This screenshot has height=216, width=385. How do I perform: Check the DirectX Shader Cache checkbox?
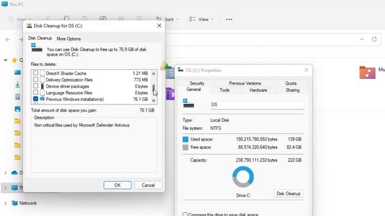click(35, 73)
